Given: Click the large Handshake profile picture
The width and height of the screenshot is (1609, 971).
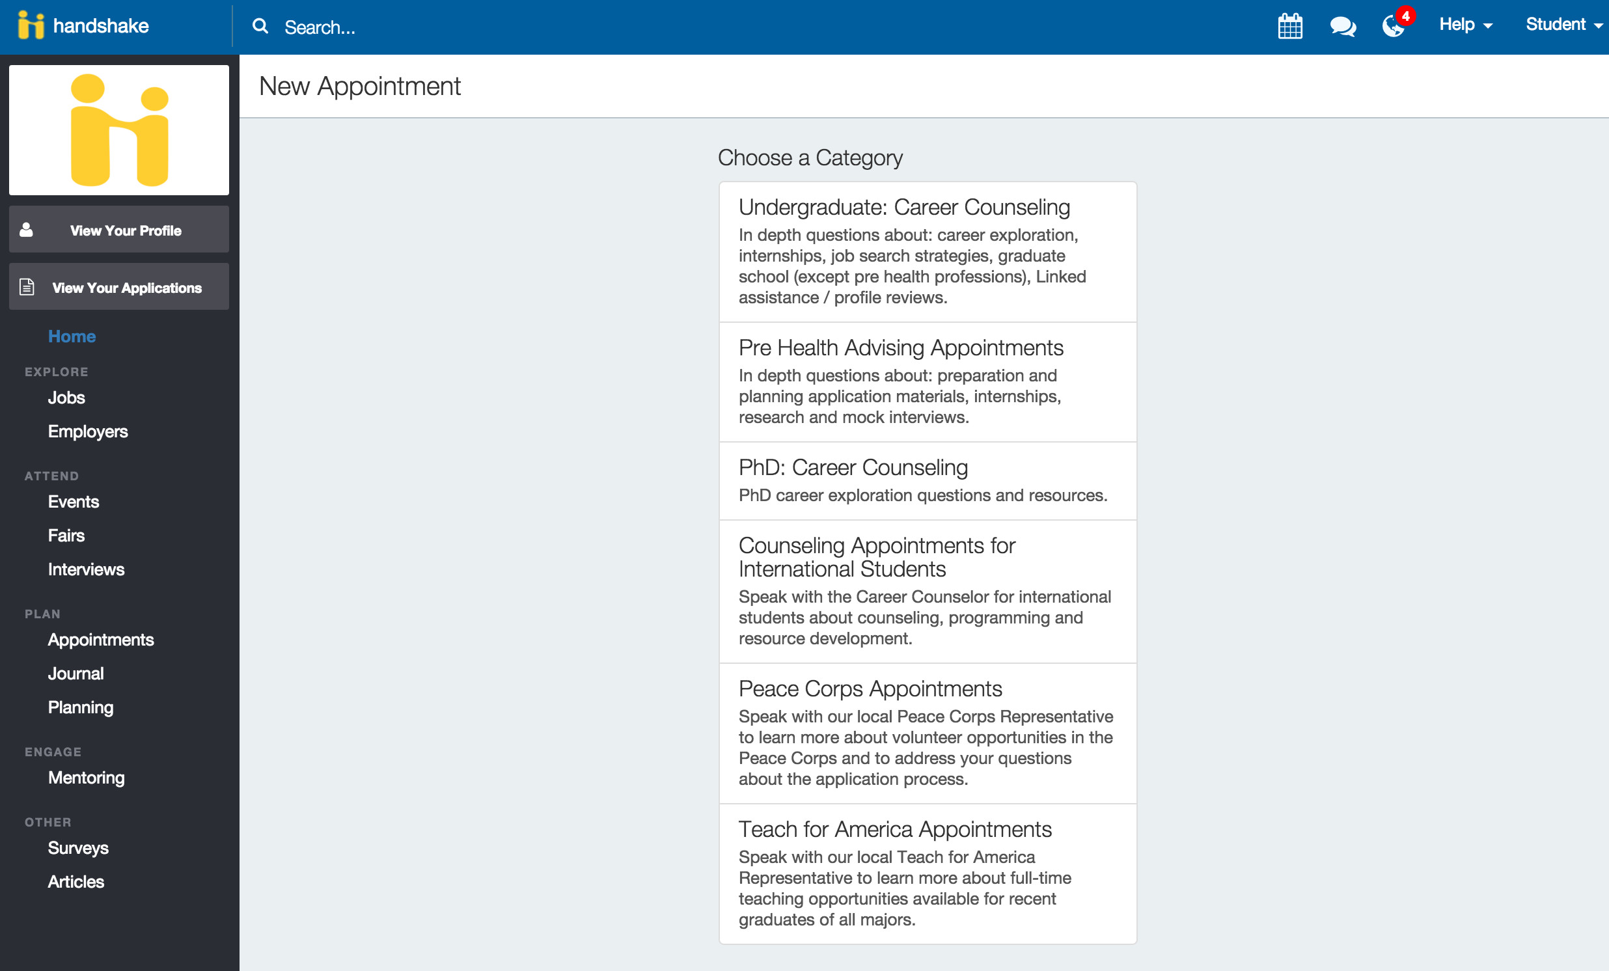Looking at the screenshot, I should point(119,130).
